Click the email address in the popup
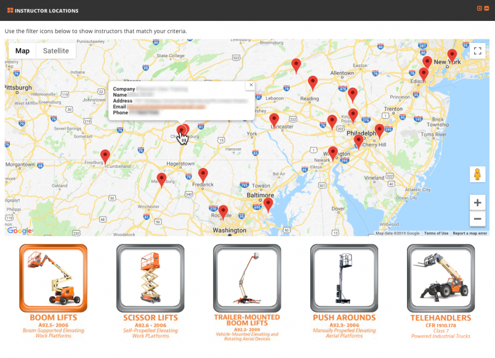 166,107
